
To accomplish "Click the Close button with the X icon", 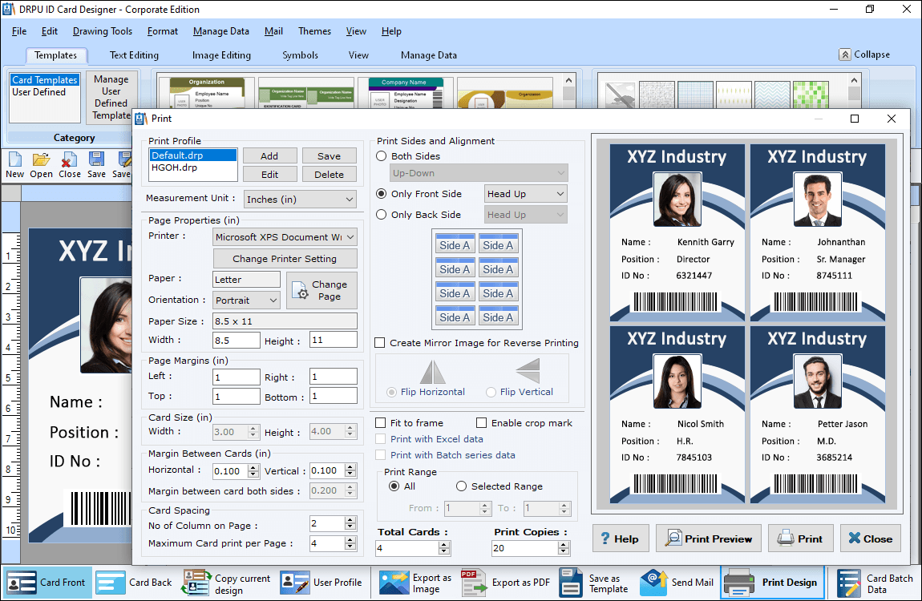I will click(870, 538).
